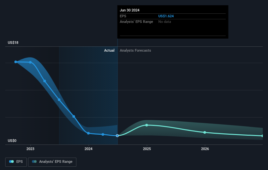The image size is (268, 170).
Task: Click the 2024 x-axis label
Action: point(88,149)
